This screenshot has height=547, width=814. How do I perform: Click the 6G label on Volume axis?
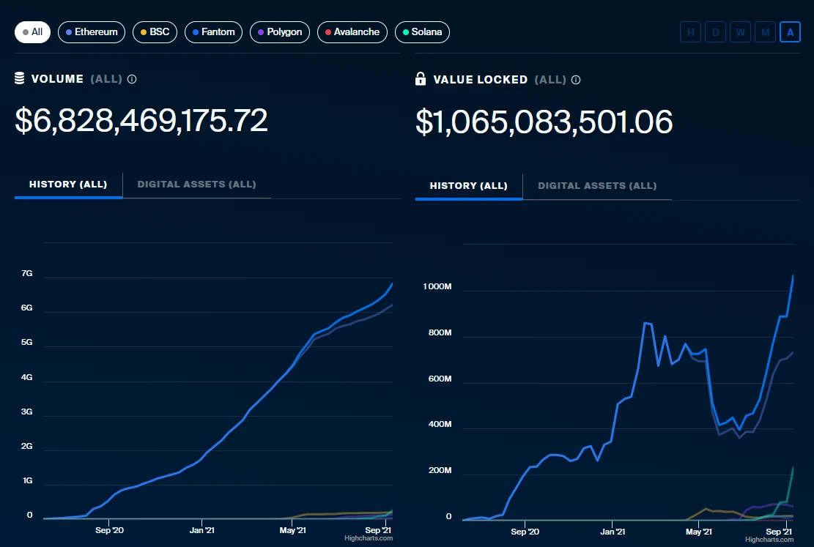coord(27,308)
